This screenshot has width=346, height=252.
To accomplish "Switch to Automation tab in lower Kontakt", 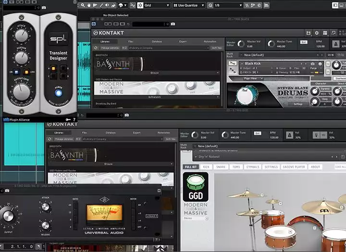I will pyautogui.click(x=164, y=133).
